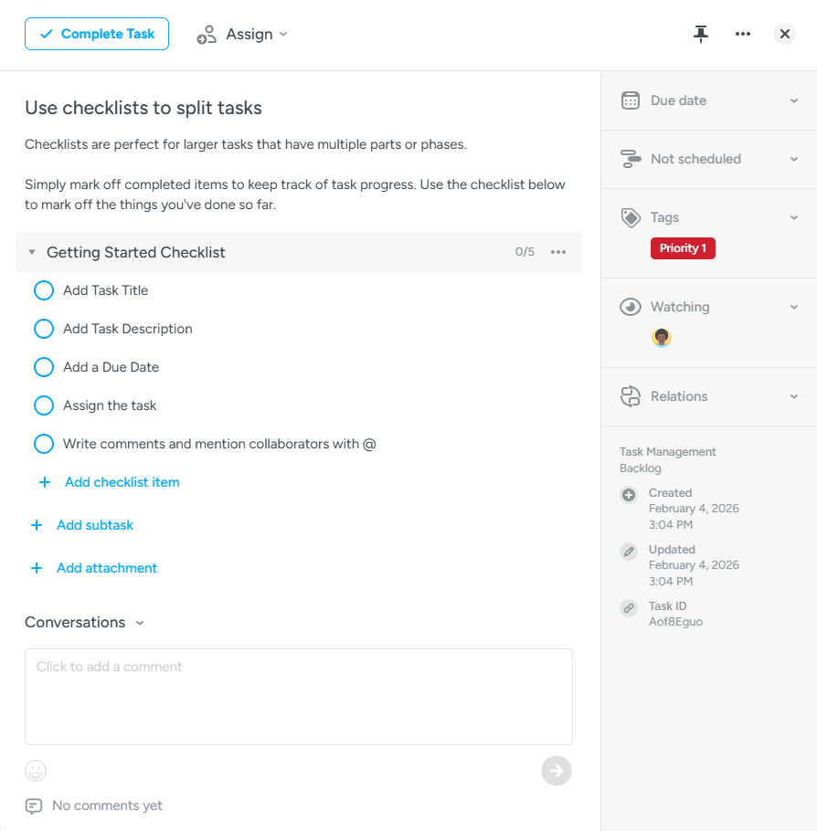Pin this task with the pushpin icon
Viewport: 817px width, 831px height.
700,34
